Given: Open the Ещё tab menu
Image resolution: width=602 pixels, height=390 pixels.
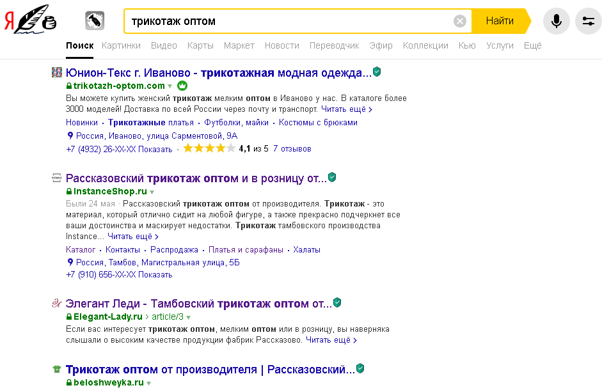Looking at the screenshot, I should 532,45.
